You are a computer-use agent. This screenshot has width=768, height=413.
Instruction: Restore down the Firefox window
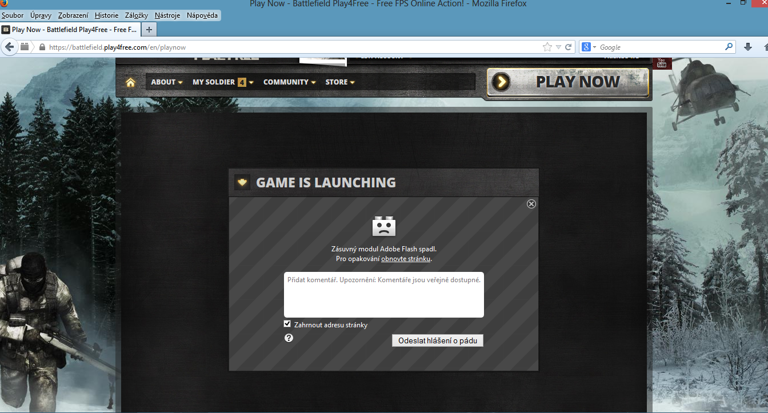[743, 3]
